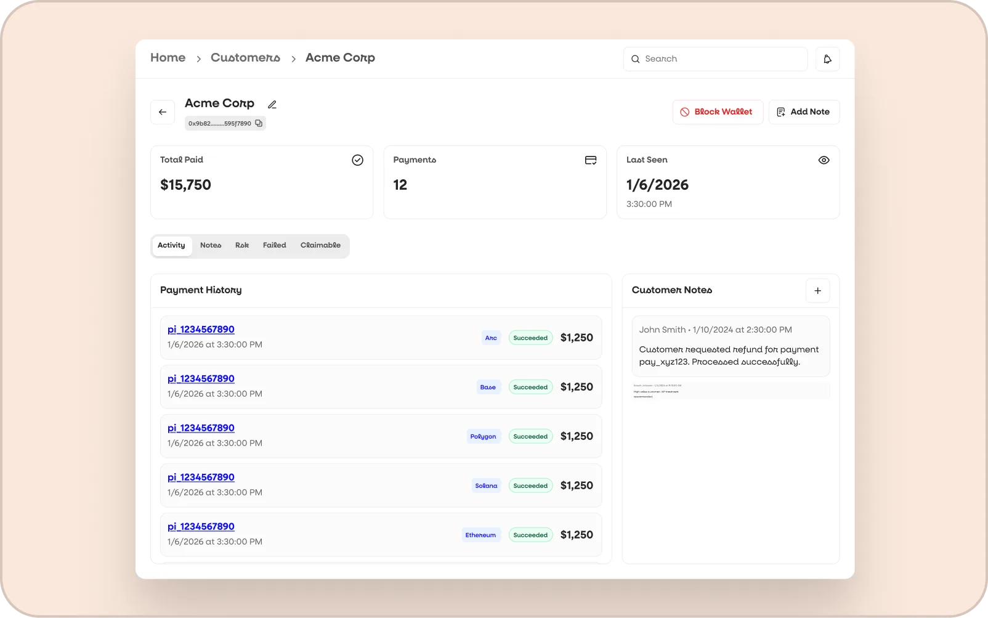Click the Base network badge
988x618 pixels.
(x=488, y=388)
